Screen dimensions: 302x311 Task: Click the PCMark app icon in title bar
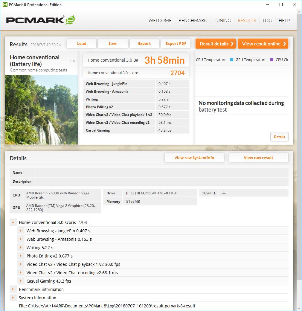4,4
